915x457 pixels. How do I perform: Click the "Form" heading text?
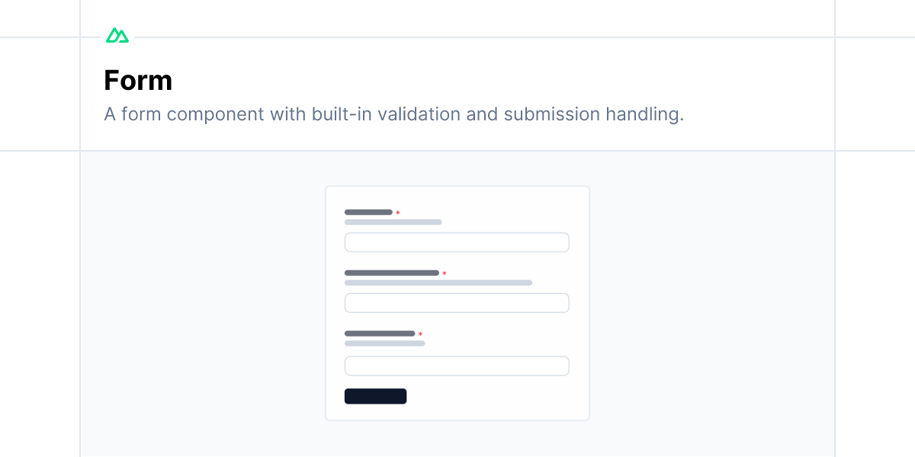tap(138, 81)
